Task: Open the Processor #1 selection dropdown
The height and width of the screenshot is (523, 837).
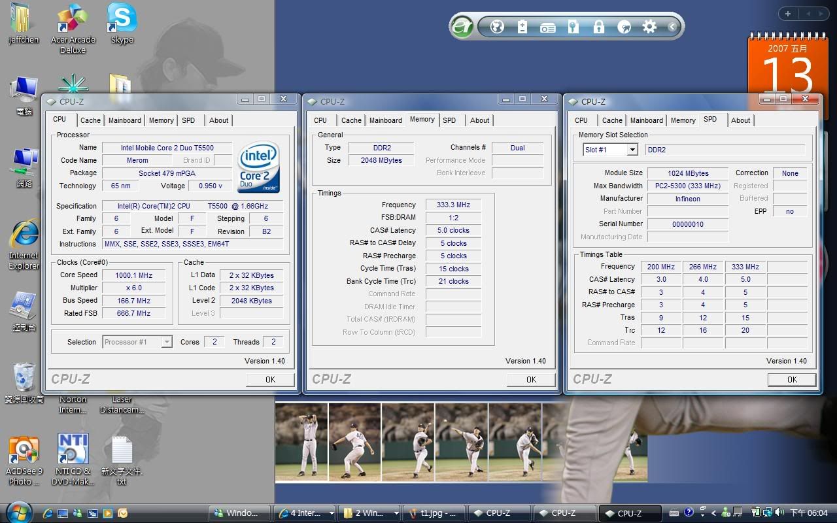Action: (138, 342)
